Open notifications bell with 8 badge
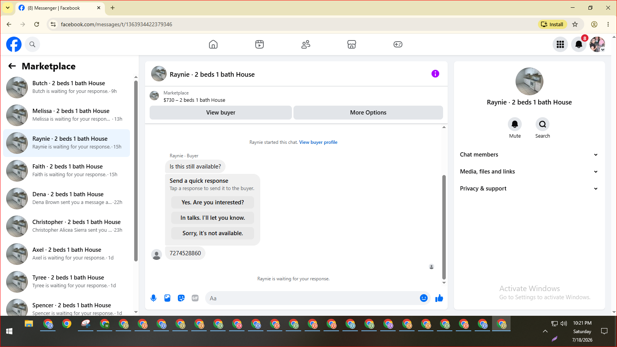The width and height of the screenshot is (617, 347). tap(579, 44)
